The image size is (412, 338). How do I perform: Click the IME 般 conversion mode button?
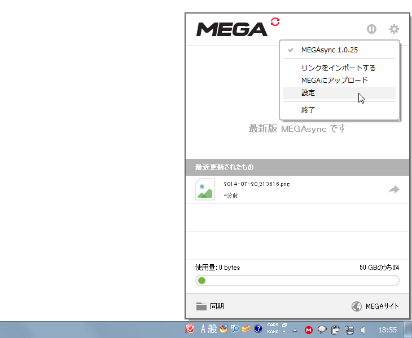[x=212, y=328]
